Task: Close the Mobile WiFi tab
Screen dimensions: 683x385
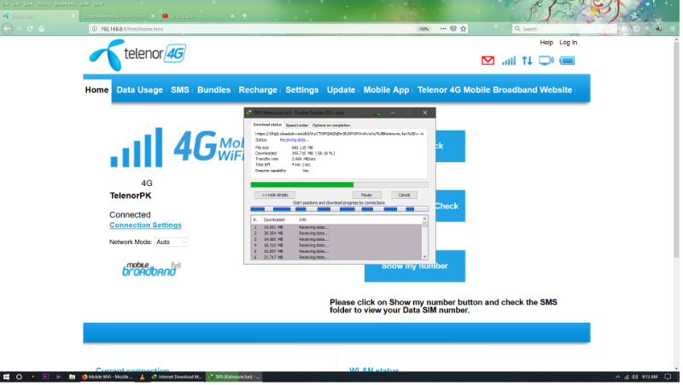Action: [73, 16]
